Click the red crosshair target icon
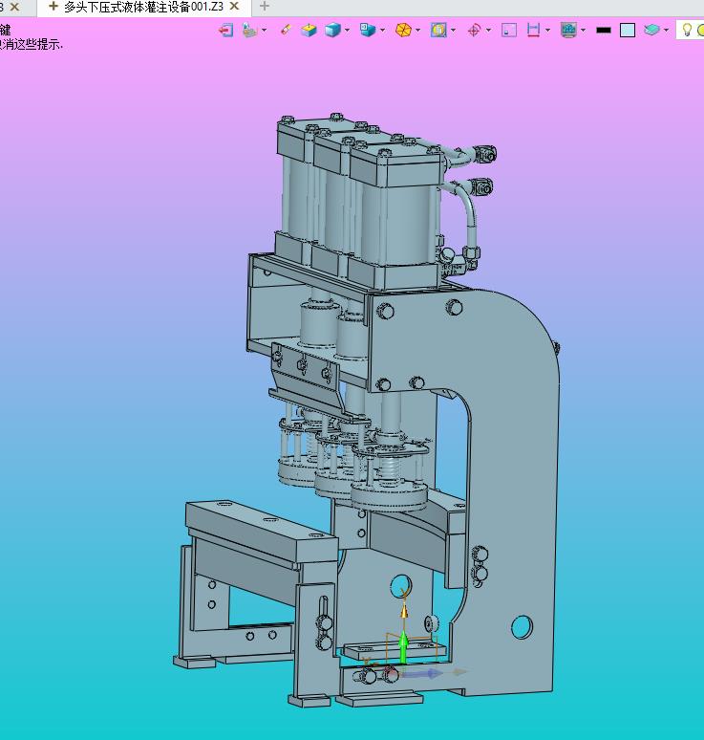Screen dimensions: 704x740 [474, 31]
